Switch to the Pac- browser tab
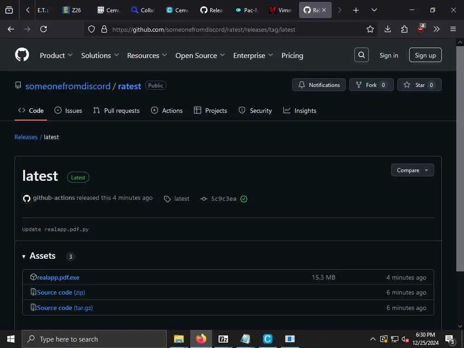 tap(246, 10)
